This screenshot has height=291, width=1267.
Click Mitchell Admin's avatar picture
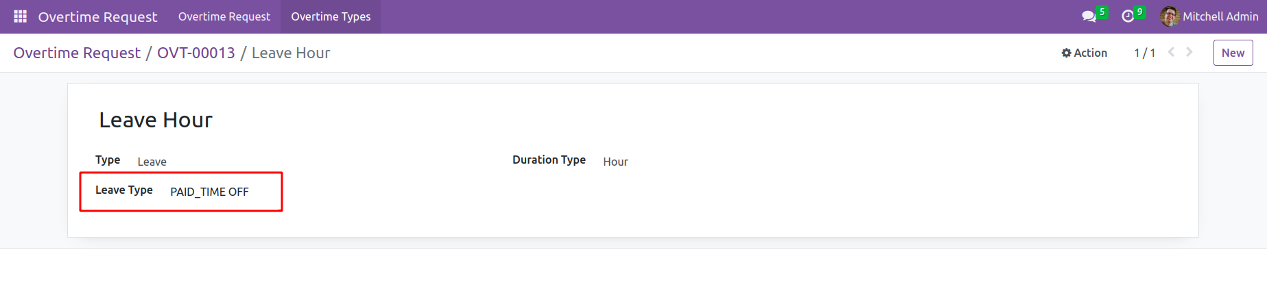click(x=1170, y=16)
